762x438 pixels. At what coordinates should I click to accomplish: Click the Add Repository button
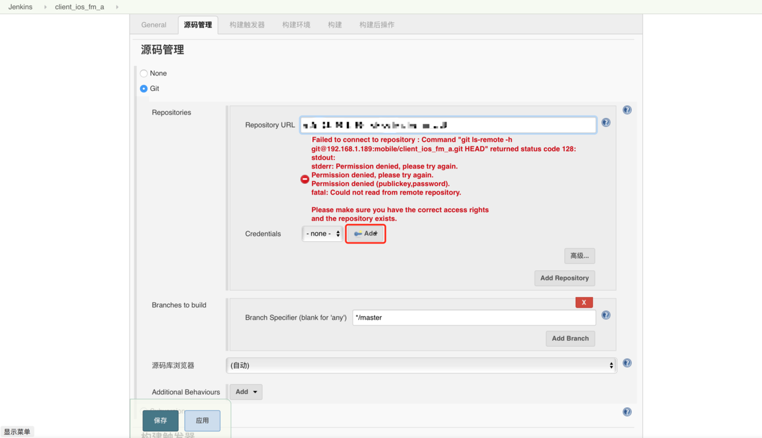point(564,278)
